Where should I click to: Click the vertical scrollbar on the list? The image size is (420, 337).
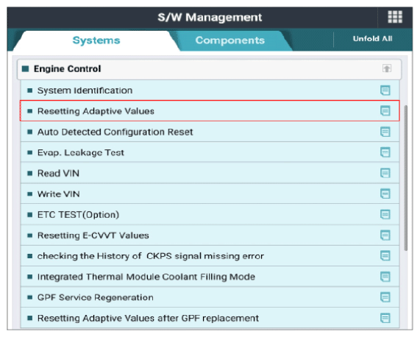click(x=405, y=178)
